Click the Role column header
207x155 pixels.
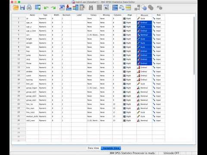(x=159, y=15)
